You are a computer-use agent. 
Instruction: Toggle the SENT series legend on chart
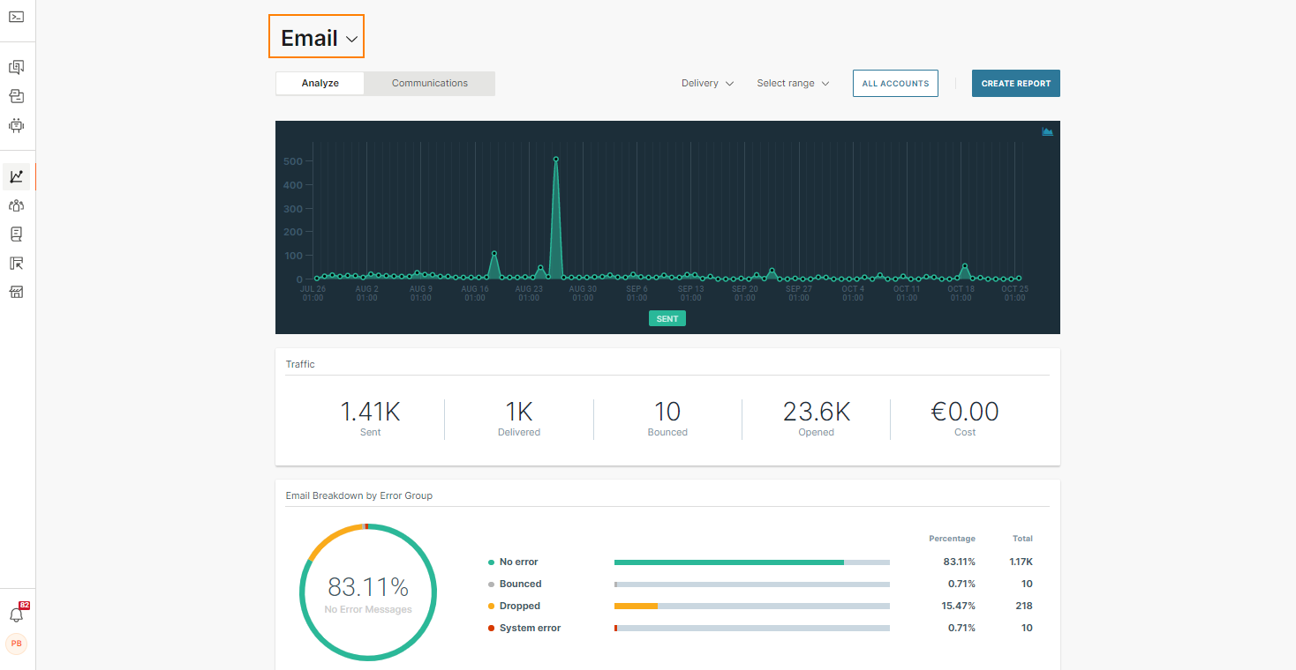tap(667, 318)
